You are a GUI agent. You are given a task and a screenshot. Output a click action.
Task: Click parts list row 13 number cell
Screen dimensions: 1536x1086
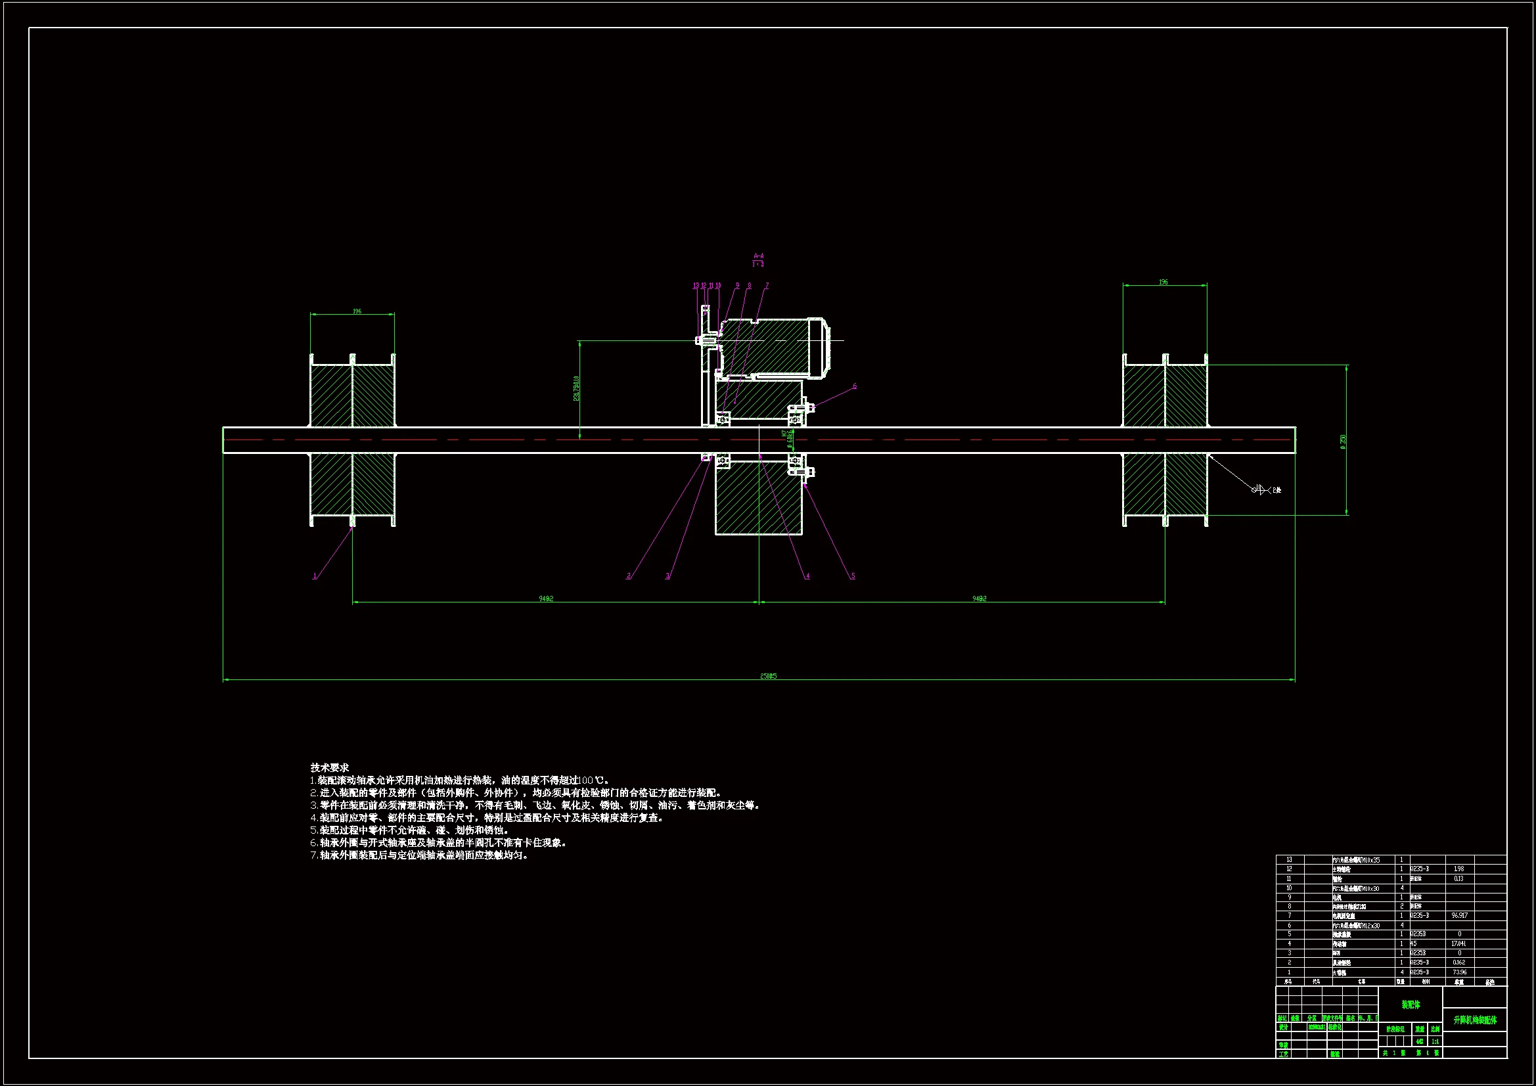coord(1289,860)
